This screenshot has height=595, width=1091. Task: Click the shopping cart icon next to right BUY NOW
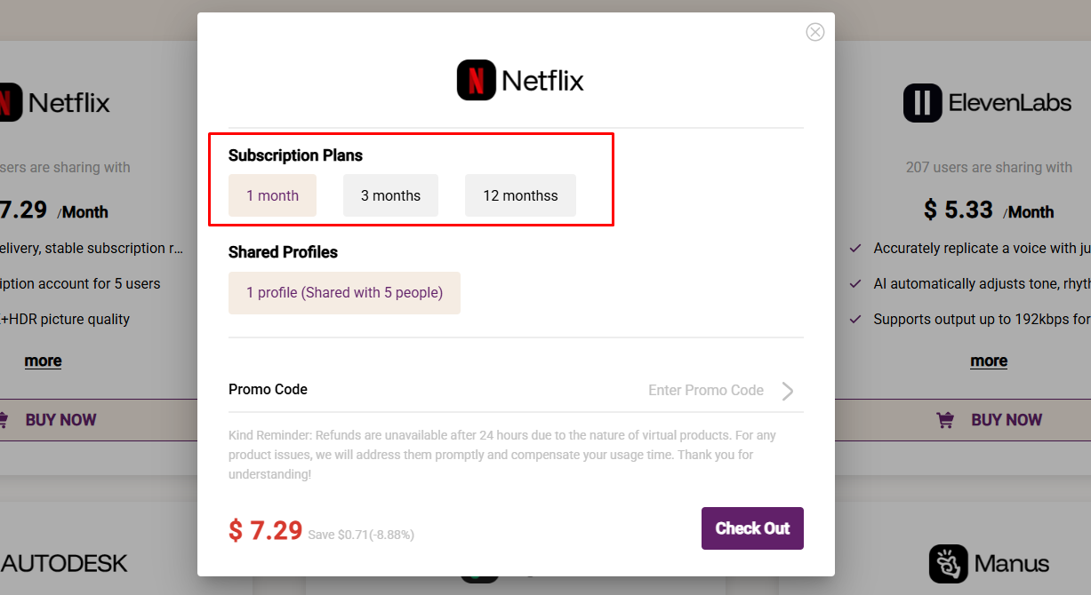point(943,419)
